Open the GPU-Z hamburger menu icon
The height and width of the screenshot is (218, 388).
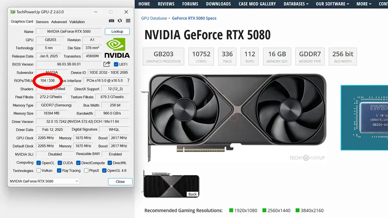tap(128, 21)
